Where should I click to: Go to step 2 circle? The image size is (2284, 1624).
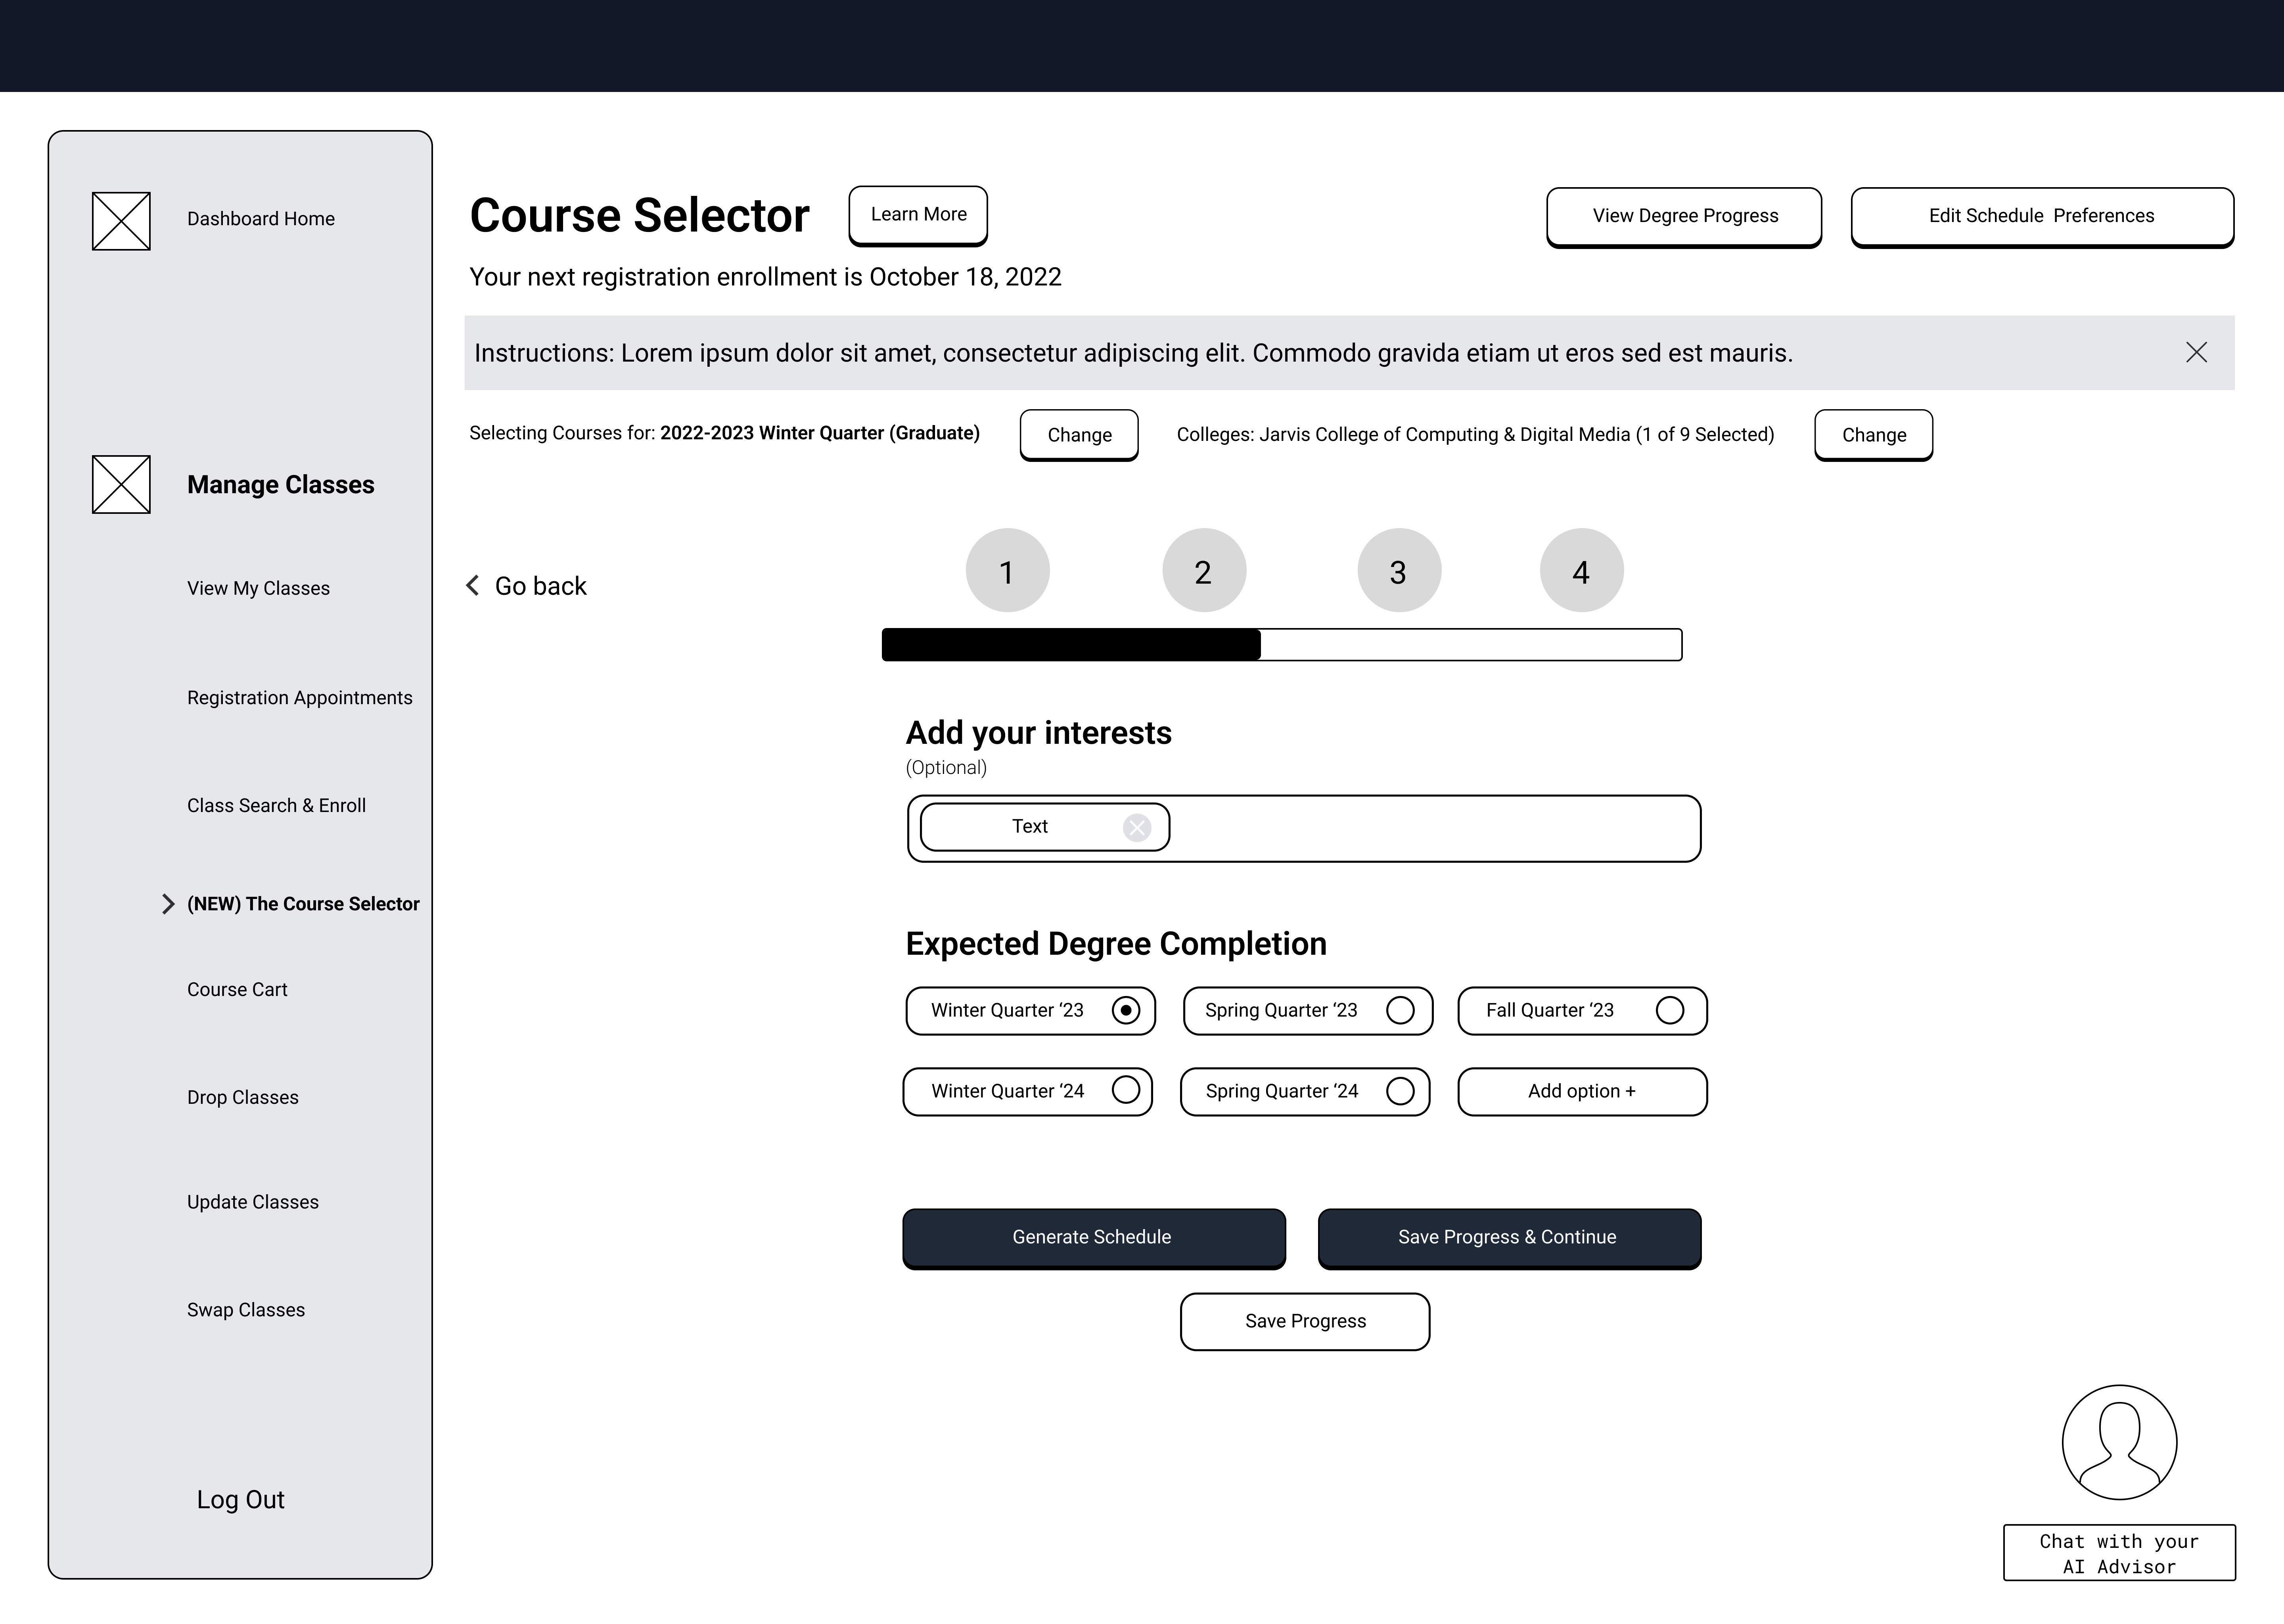(x=1204, y=570)
